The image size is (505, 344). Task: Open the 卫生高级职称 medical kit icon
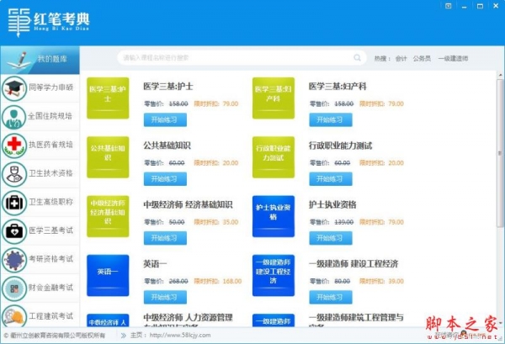coord(14,203)
